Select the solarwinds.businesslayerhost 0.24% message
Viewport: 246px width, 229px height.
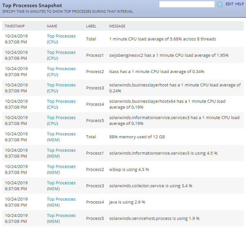point(175,88)
